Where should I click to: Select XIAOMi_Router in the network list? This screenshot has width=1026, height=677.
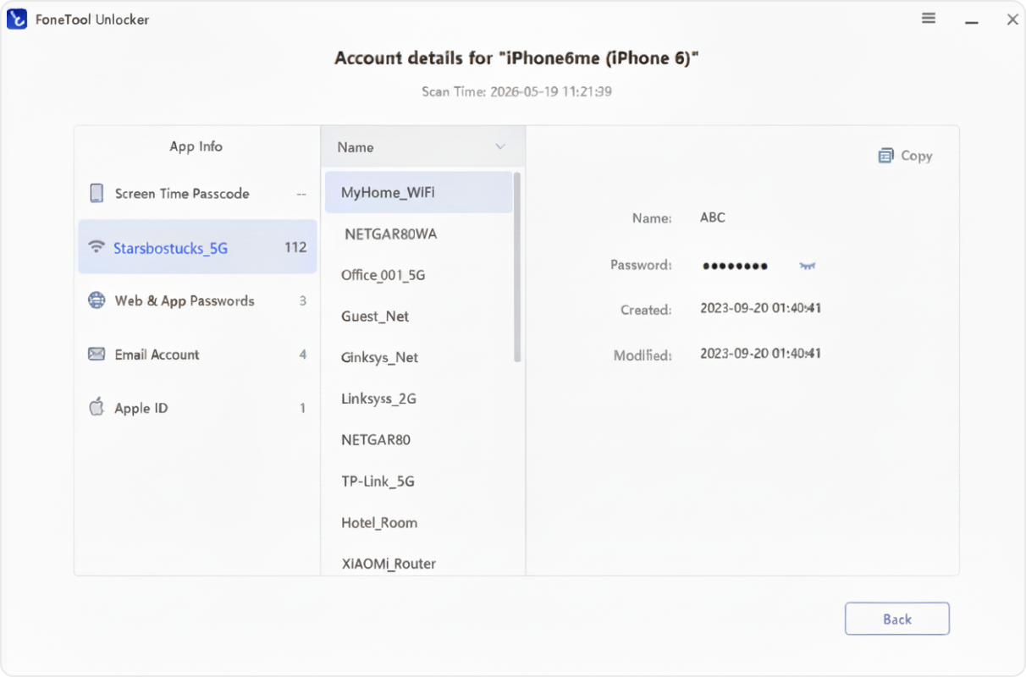(418, 564)
